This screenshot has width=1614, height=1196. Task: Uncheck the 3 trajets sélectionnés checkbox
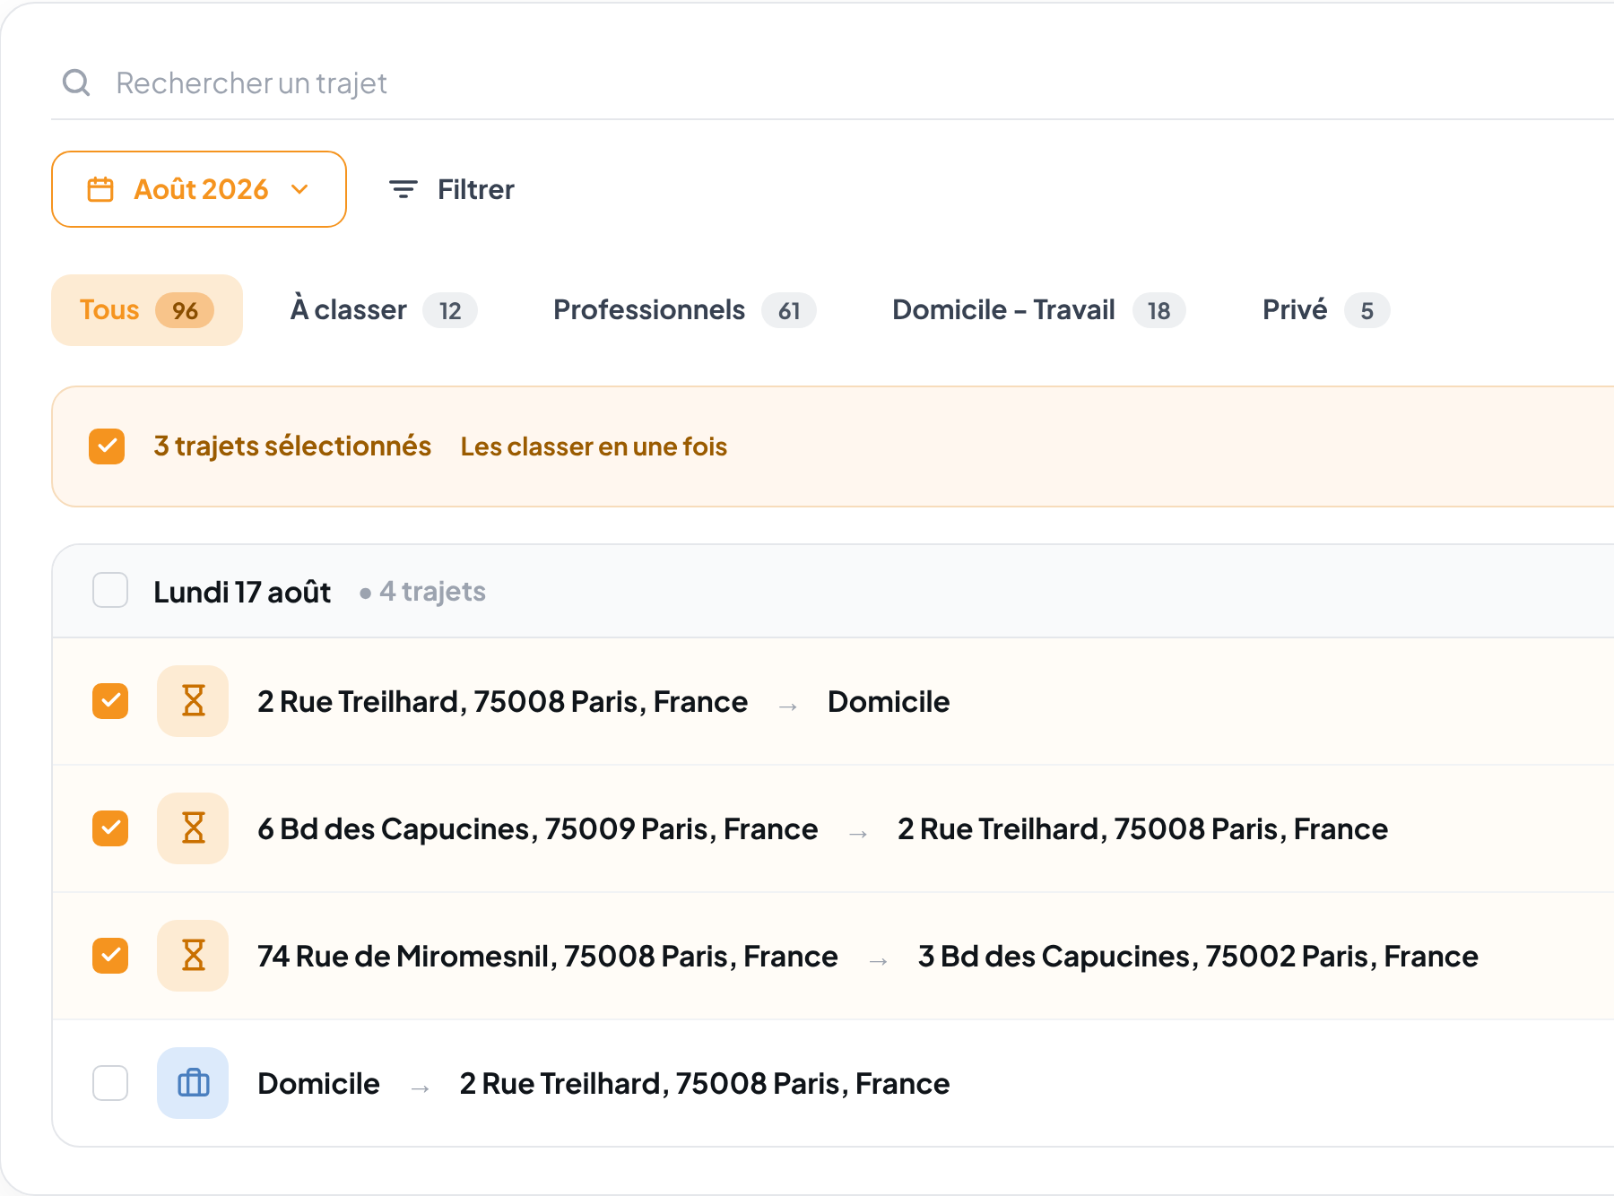pos(107,446)
